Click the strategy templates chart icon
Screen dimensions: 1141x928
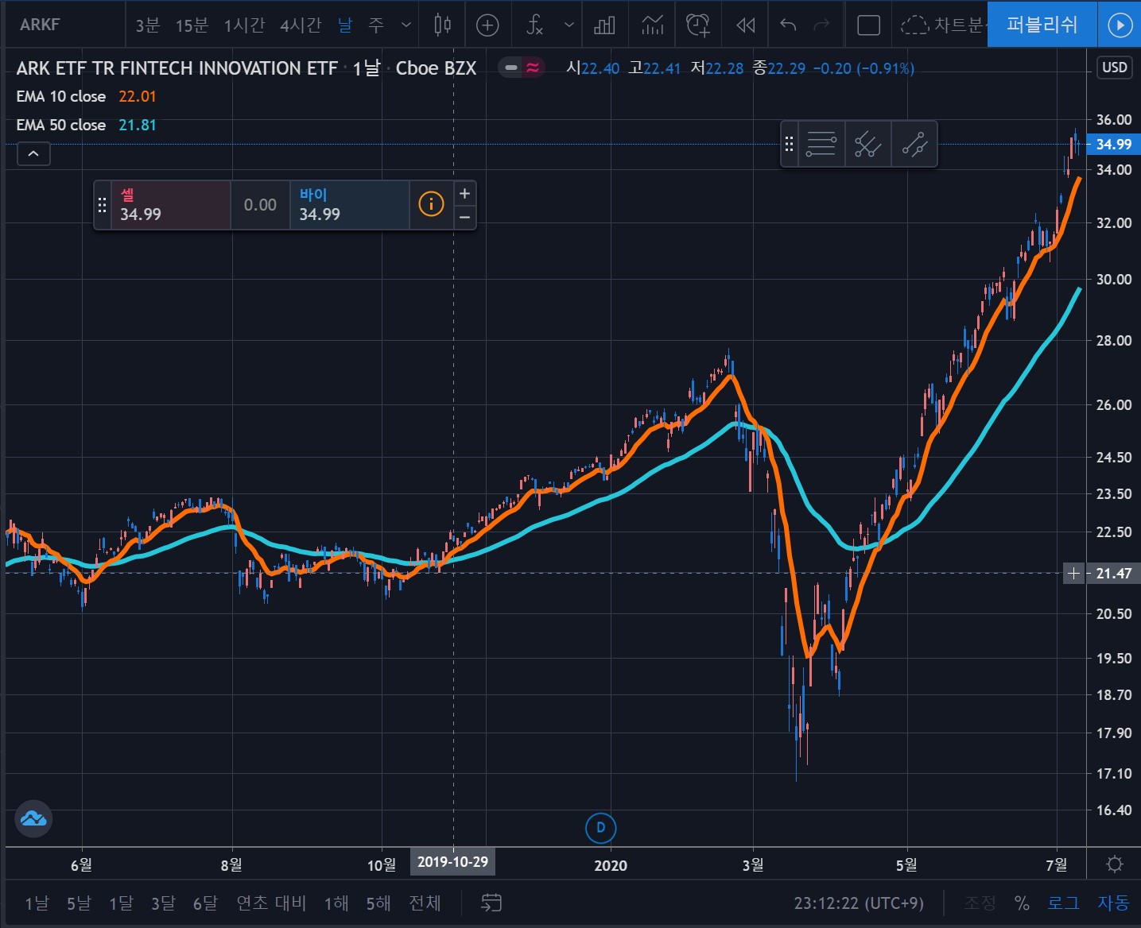point(652,25)
